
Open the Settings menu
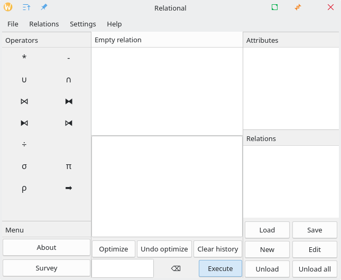(83, 24)
